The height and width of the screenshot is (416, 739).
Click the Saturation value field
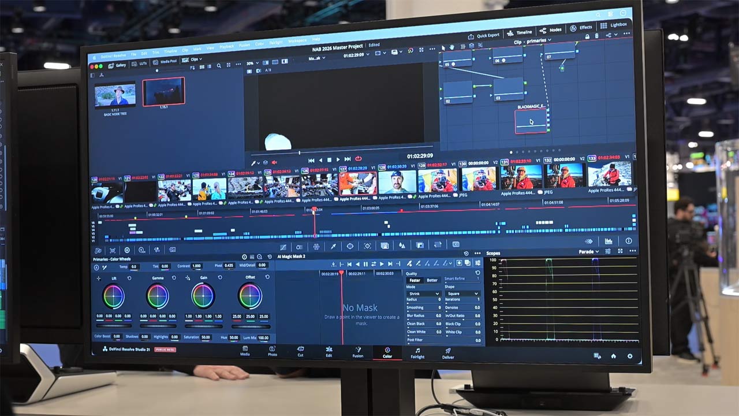[206, 337]
